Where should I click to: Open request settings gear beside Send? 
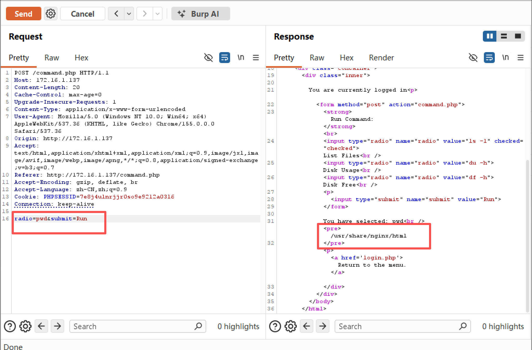pyautogui.click(x=50, y=14)
